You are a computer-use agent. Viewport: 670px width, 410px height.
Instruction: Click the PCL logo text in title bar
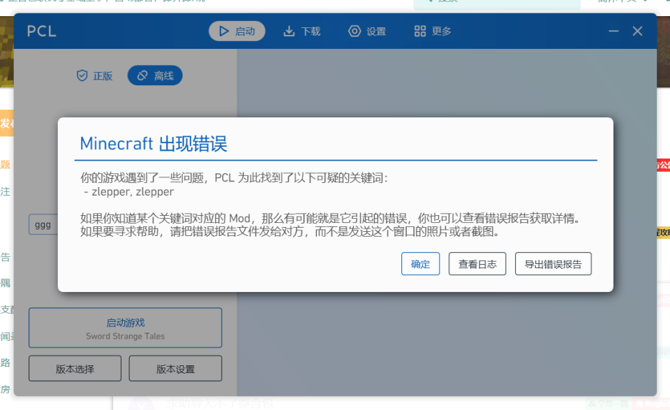41,31
